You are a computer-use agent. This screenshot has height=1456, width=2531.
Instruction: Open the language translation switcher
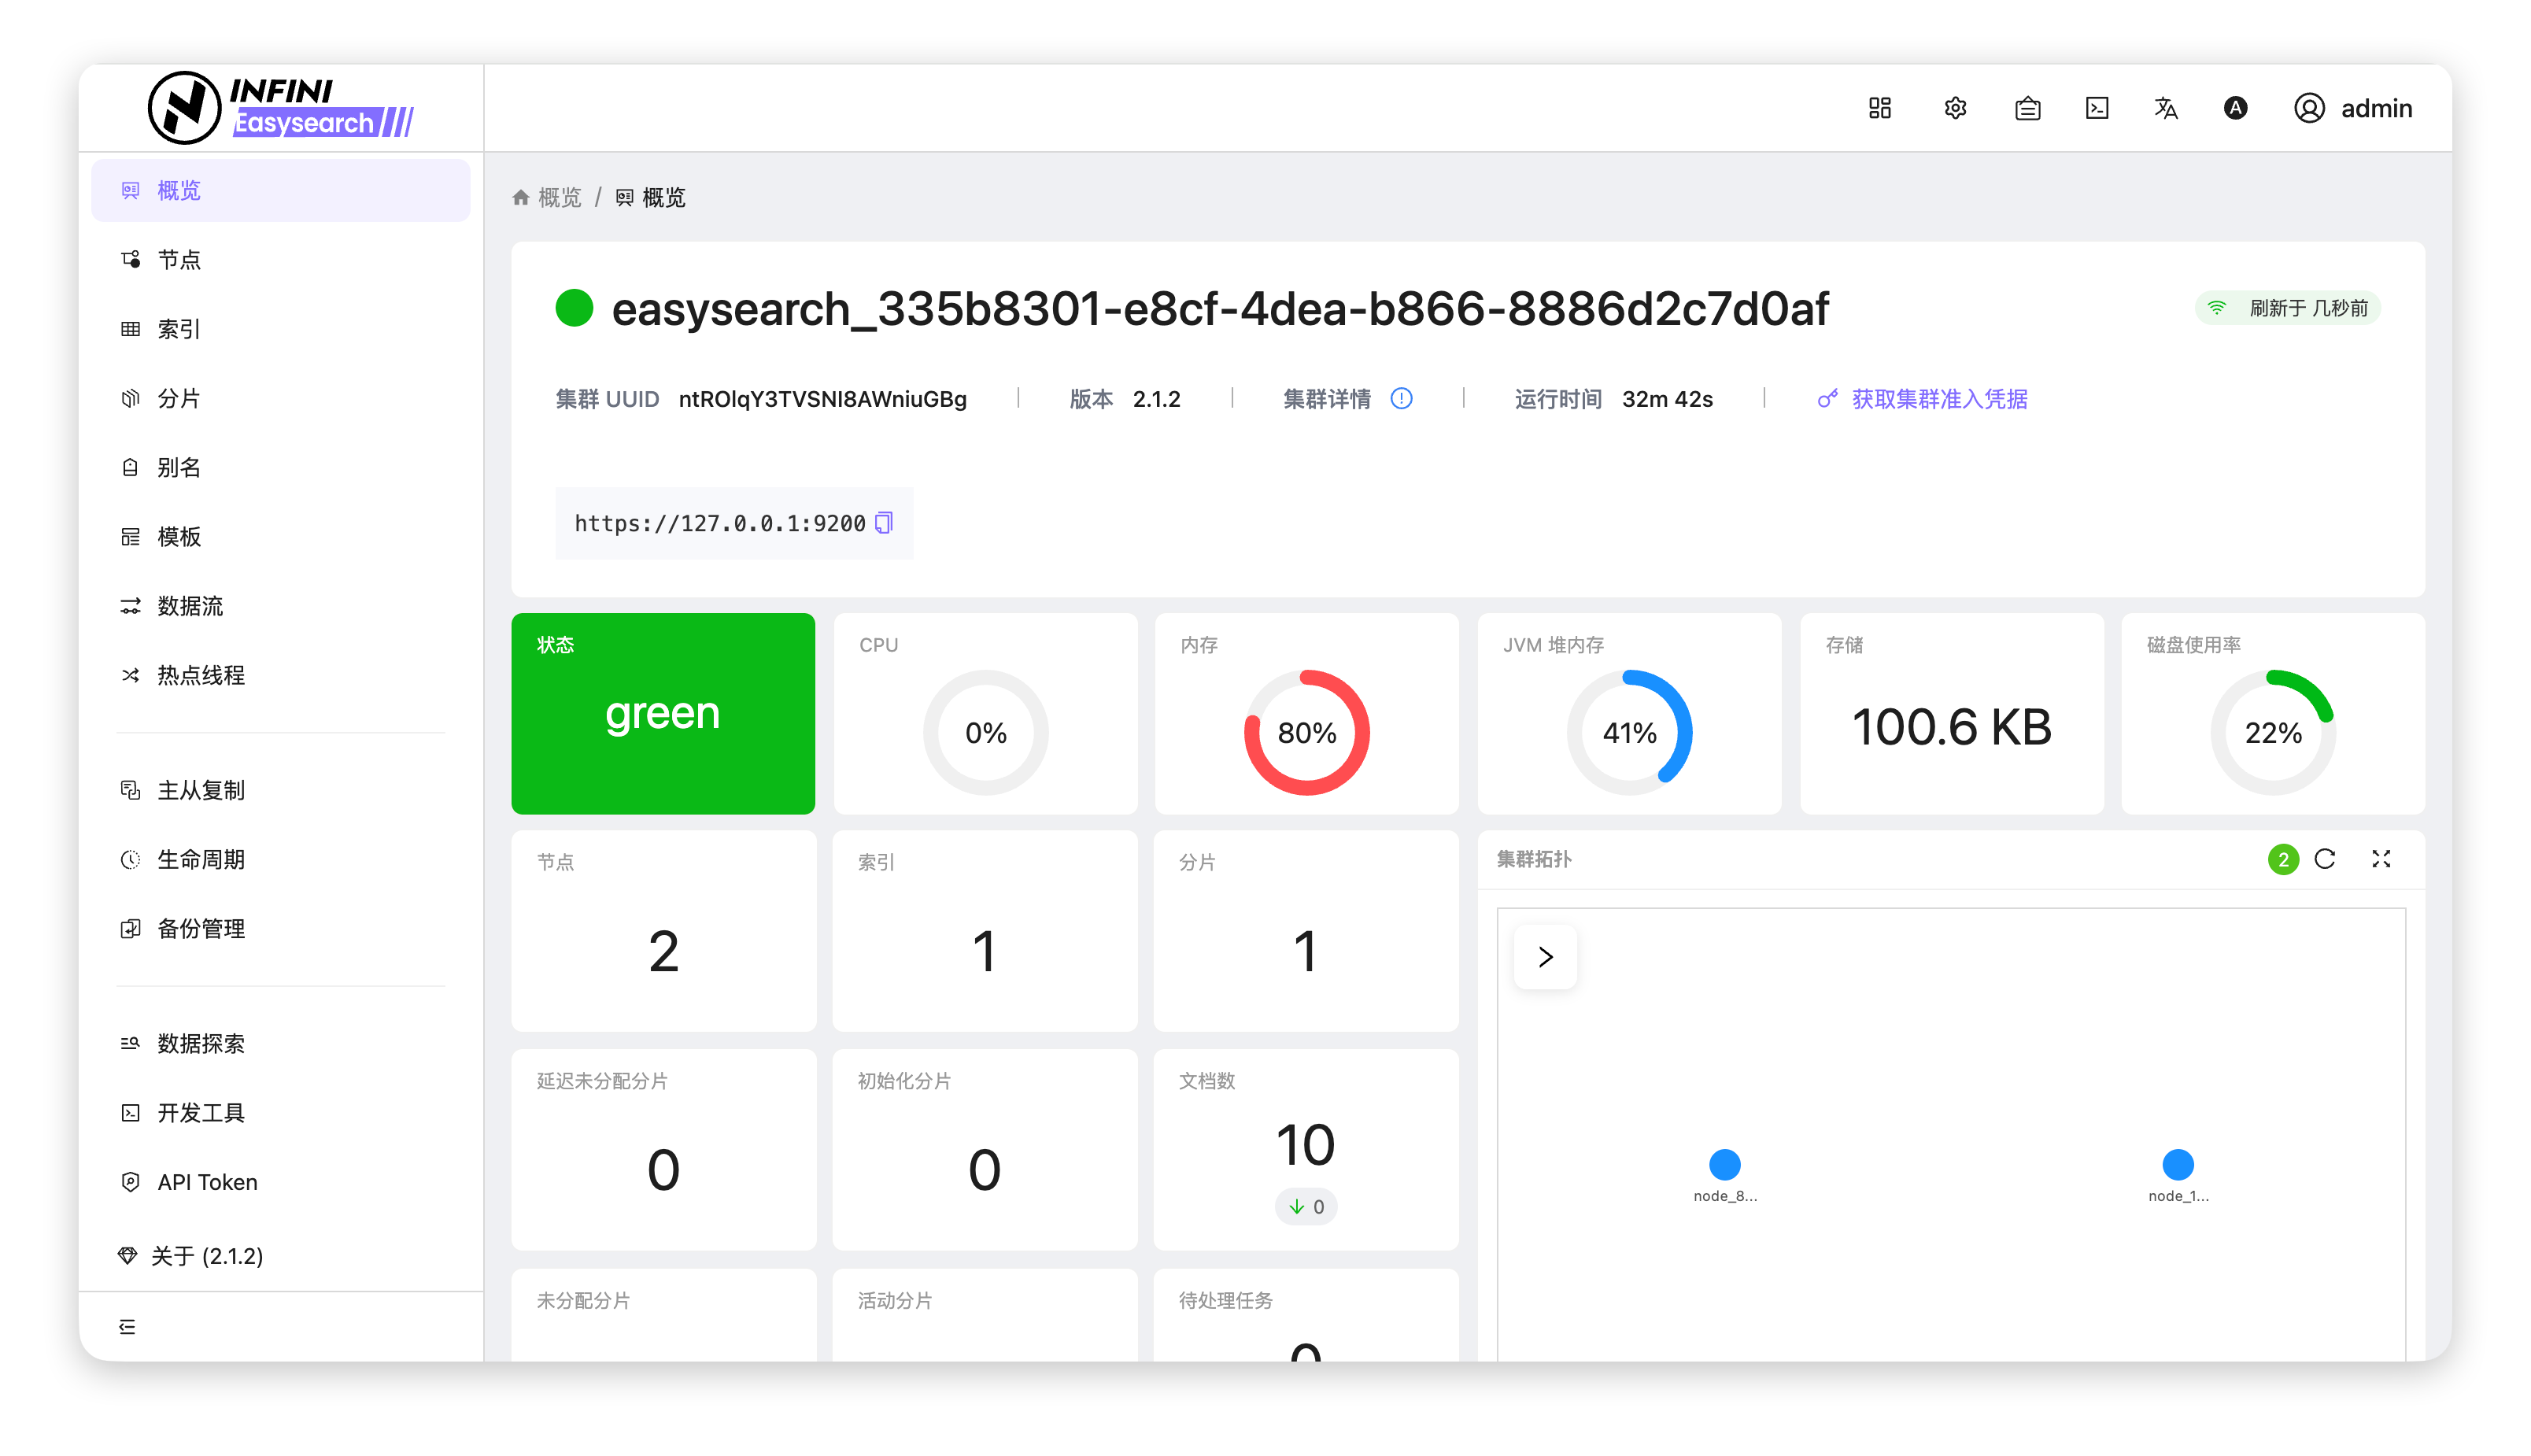(2166, 108)
